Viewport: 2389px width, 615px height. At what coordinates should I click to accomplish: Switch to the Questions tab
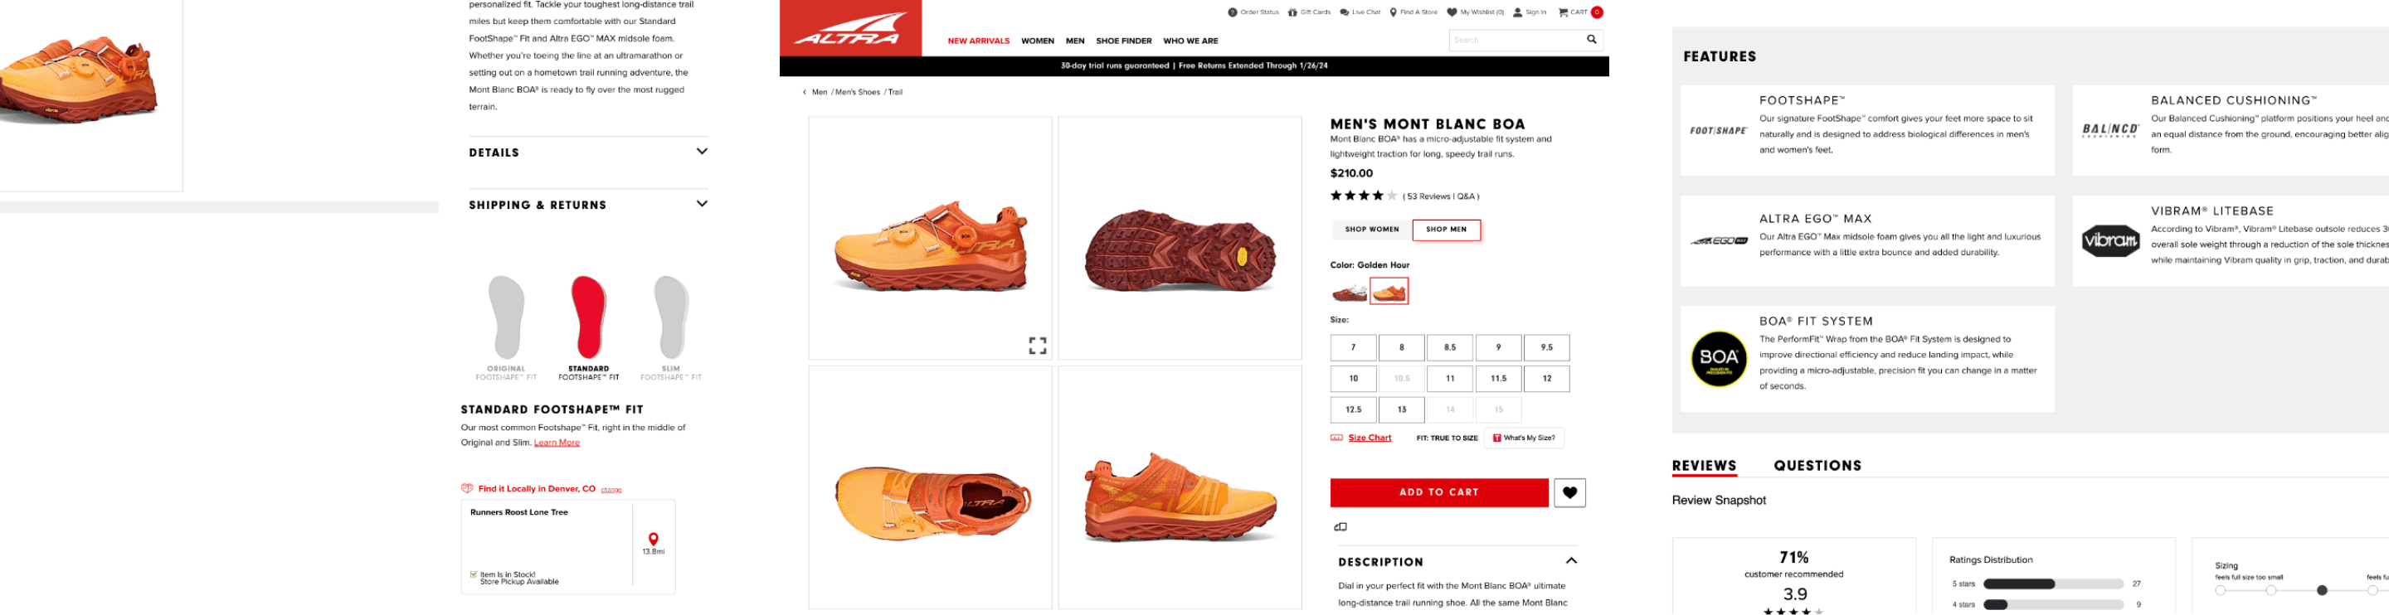tap(1817, 466)
